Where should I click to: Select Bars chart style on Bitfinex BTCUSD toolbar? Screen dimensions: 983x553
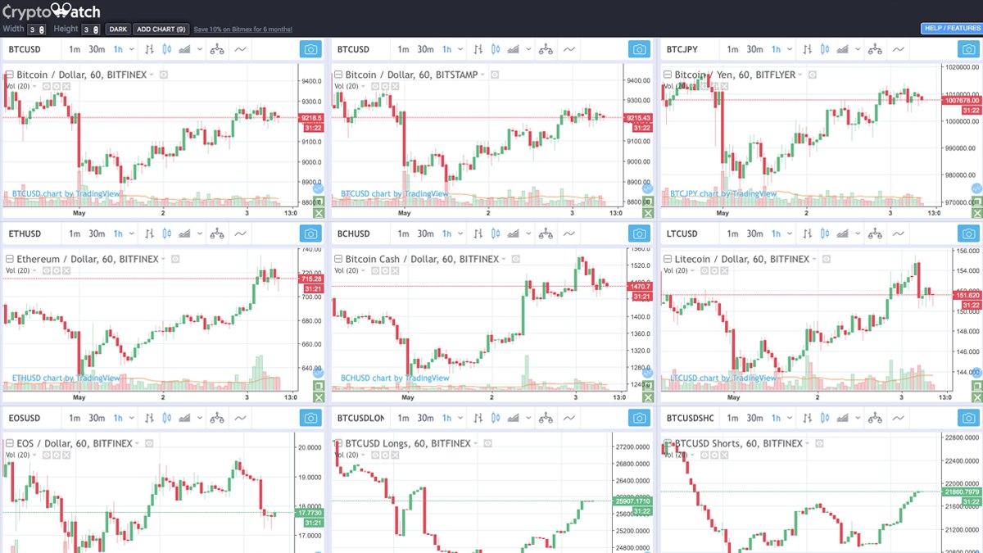(x=149, y=50)
